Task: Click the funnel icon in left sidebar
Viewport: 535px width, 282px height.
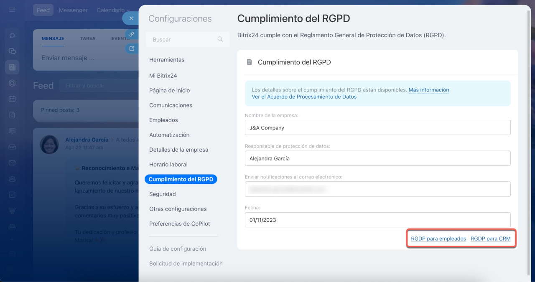Action: [12, 211]
